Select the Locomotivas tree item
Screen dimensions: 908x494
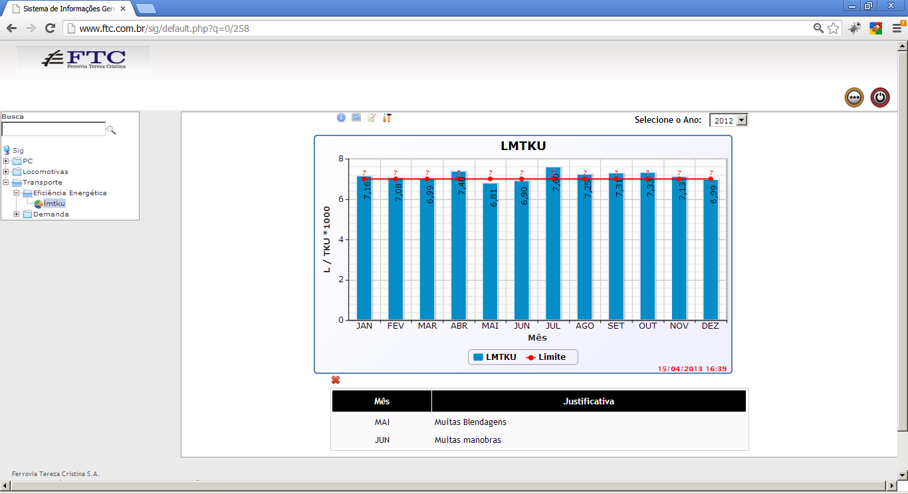[x=45, y=172]
